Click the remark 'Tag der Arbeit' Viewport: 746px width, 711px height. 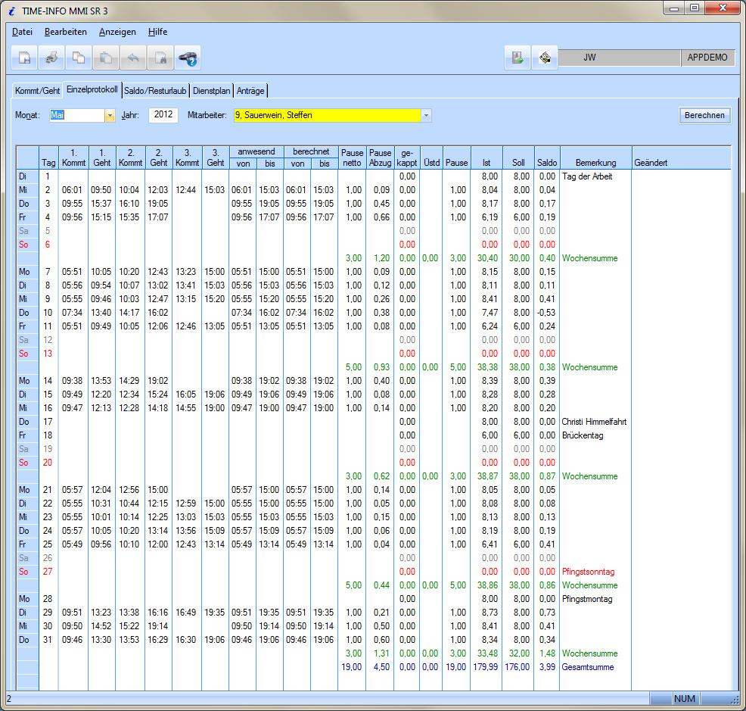587,176
